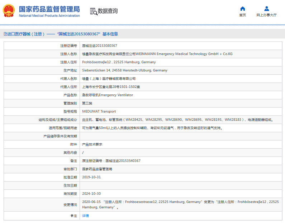Click the 附件 row label
The image size is (285, 223).
[73, 144]
